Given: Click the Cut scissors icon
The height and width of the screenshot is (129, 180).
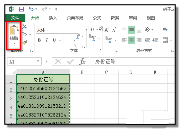Looking at the screenshot, I should (x=25, y=27).
